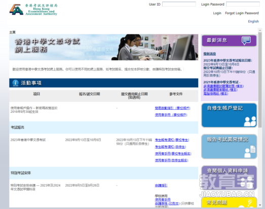265x209 pixels.
Task: Click the 繳交費用截止日期 column header
Action: pyautogui.click(x=134, y=96)
